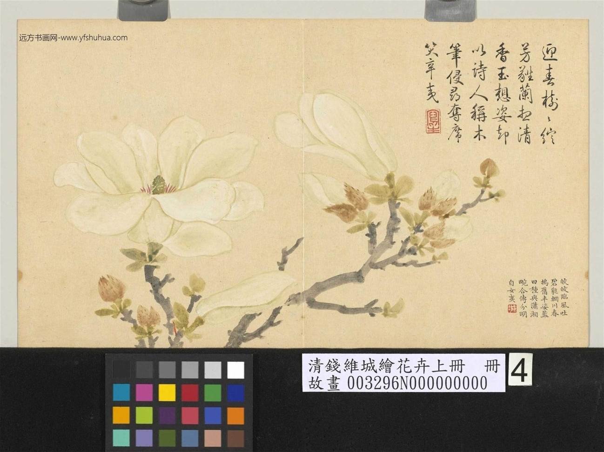Image resolution: width=604 pixels, height=452 pixels.
Task: Select the brown swatch on the color chart
Action: click(236, 438)
